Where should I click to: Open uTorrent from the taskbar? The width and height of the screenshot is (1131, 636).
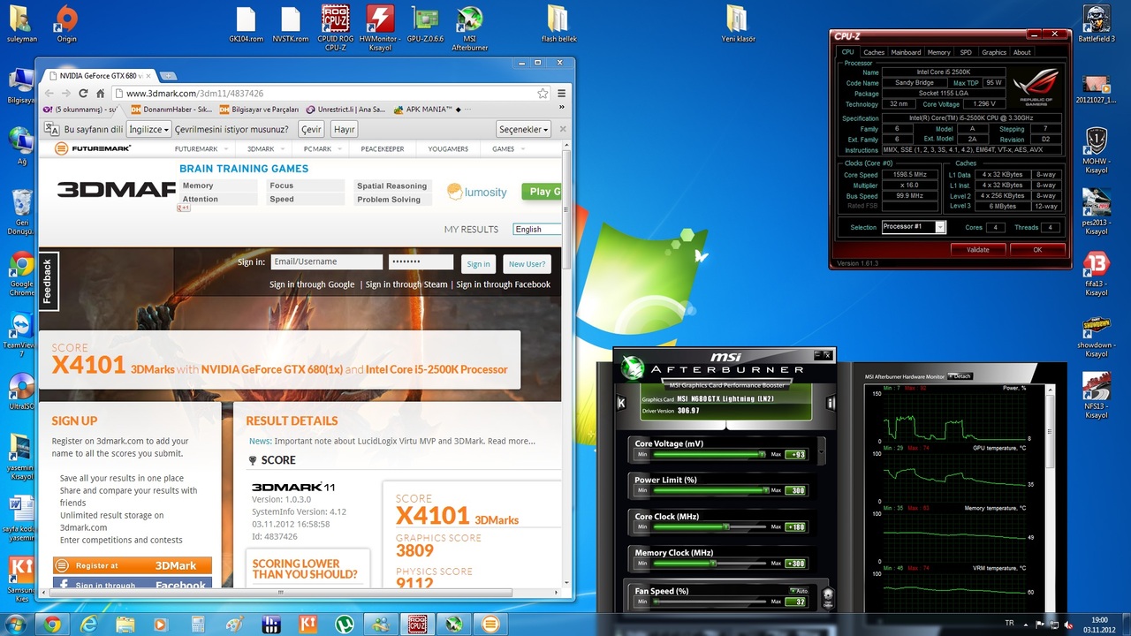[344, 625]
